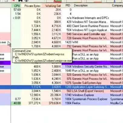Select the Client Server Runtime Process row
The image size is (123, 123).
coord(62,26)
